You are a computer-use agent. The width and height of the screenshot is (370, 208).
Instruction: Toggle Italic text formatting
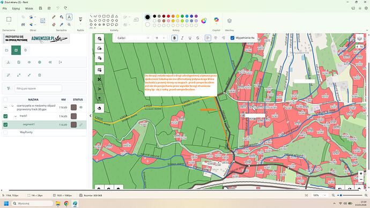182,38
